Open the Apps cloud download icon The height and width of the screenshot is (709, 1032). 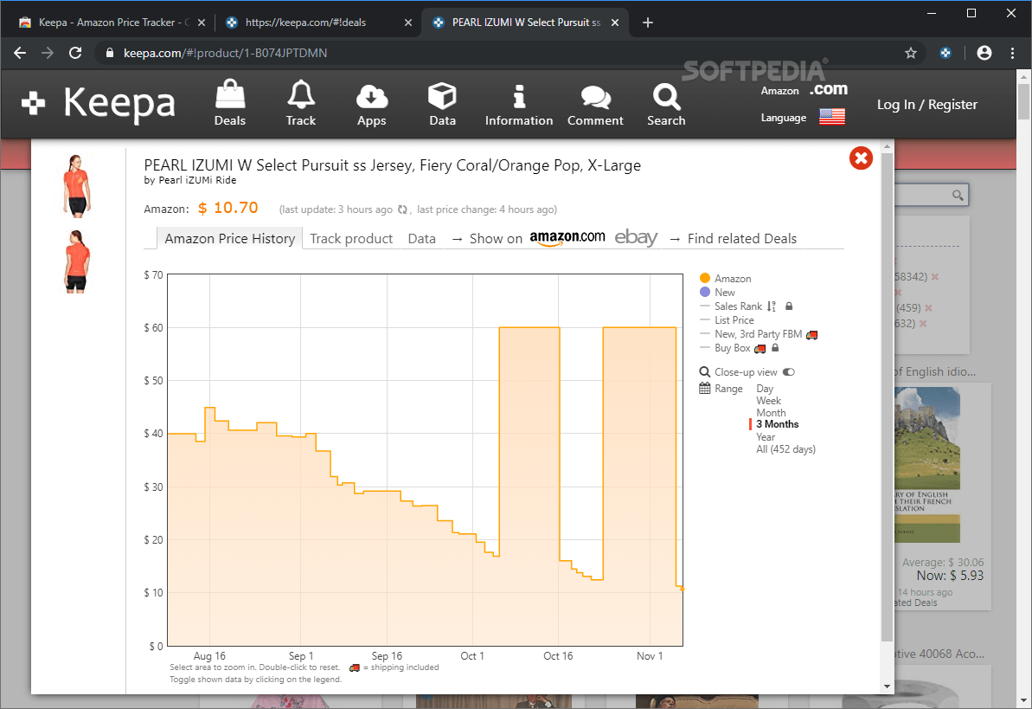pos(372,104)
